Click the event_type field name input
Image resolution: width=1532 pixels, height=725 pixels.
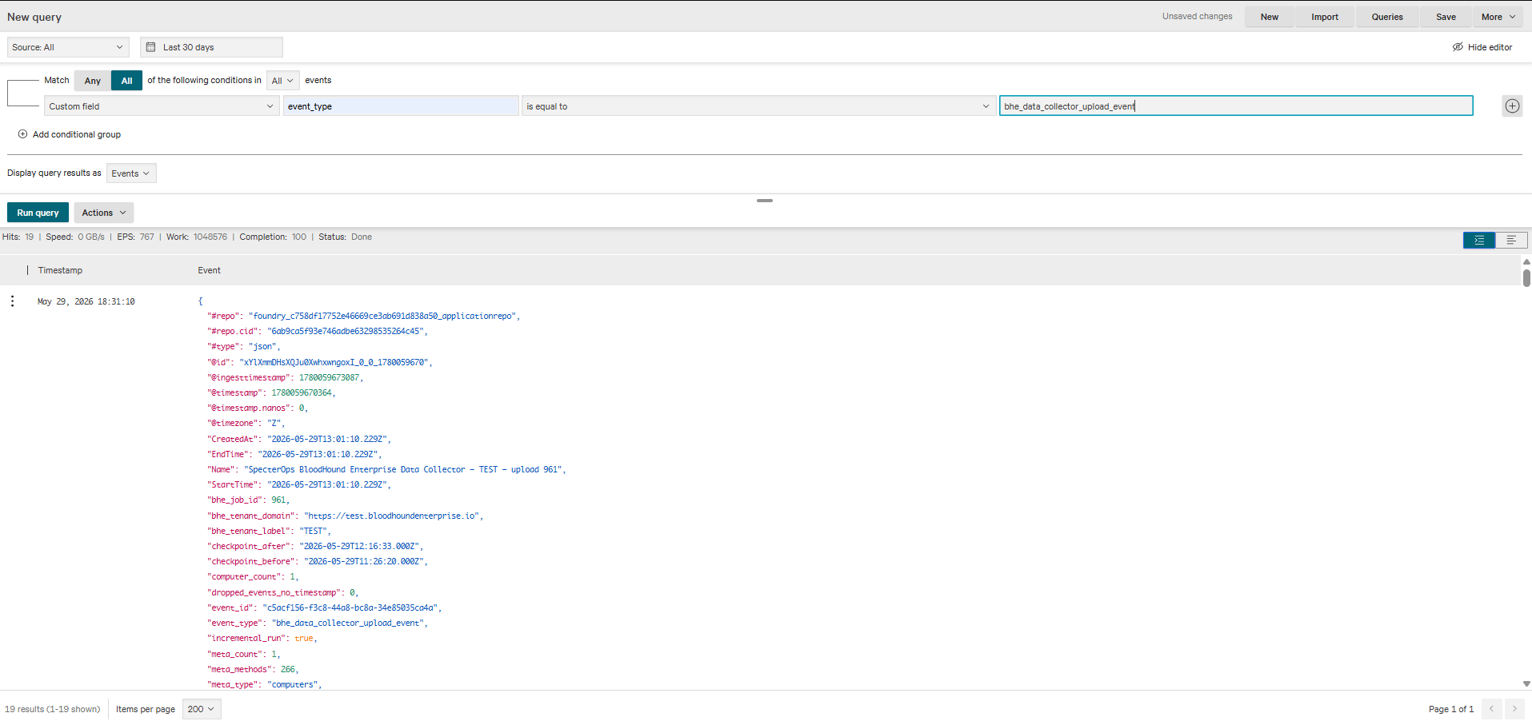pyautogui.click(x=401, y=106)
